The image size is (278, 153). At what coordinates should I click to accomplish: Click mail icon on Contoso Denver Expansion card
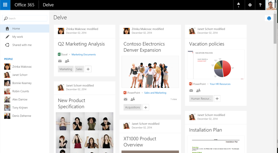click(x=125, y=99)
